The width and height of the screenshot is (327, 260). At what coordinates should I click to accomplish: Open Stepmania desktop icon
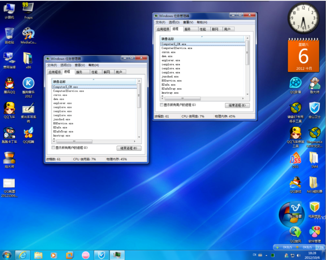pyautogui.click(x=315, y=137)
